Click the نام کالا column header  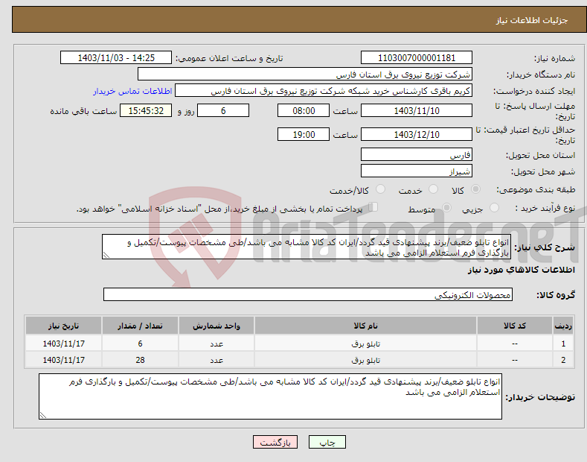coord(365,326)
